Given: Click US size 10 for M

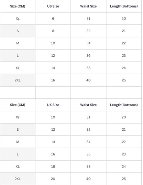Looking at the screenshot, I should (x=53, y=43).
